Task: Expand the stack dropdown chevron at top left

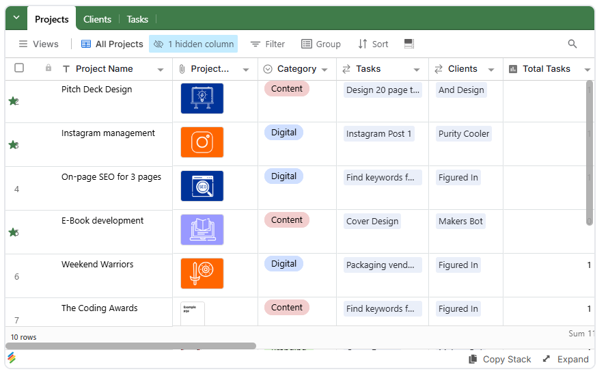Action: click(x=16, y=18)
